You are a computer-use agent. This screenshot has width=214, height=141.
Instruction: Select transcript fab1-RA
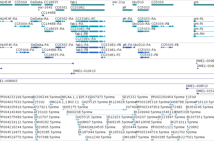[x=77, y=24]
